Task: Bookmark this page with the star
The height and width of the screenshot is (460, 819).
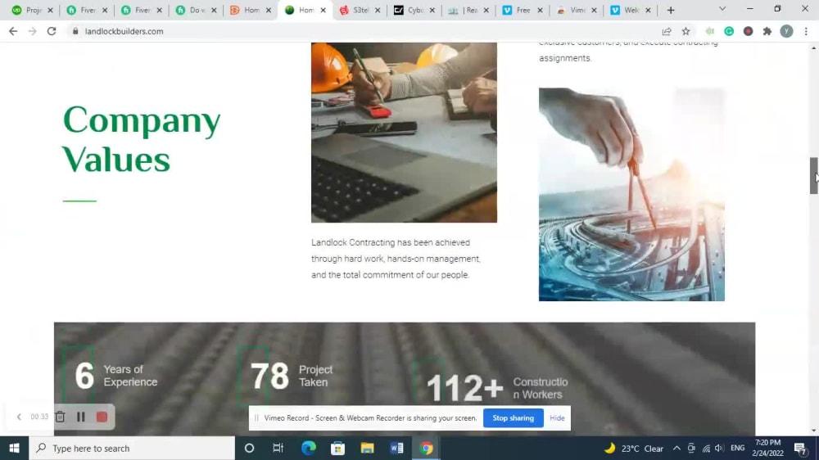Action: tap(686, 31)
